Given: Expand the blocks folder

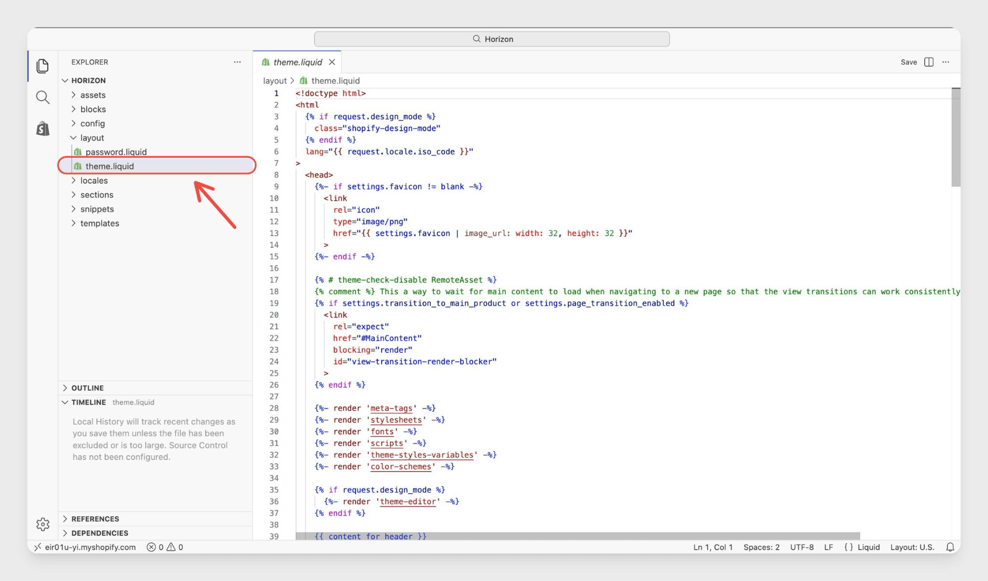Looking at the screenshot, I should click(x=73, y=109).
